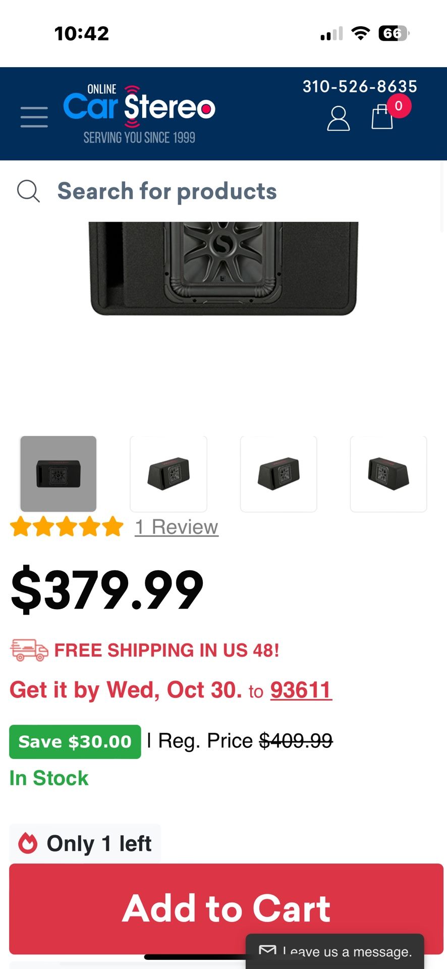Tap the envelope icon in message widget

267,951
